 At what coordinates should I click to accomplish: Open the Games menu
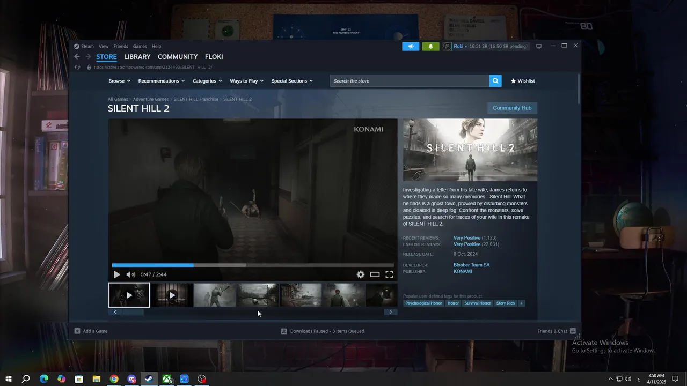(140, 46)
